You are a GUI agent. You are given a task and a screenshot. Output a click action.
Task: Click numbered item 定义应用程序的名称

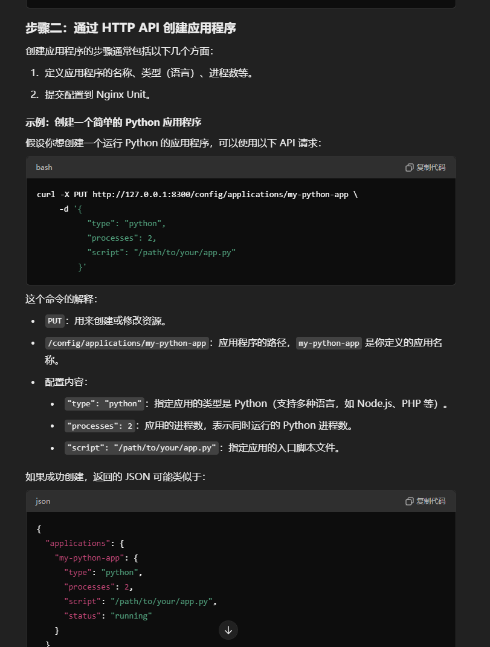(x=149, y=73)
